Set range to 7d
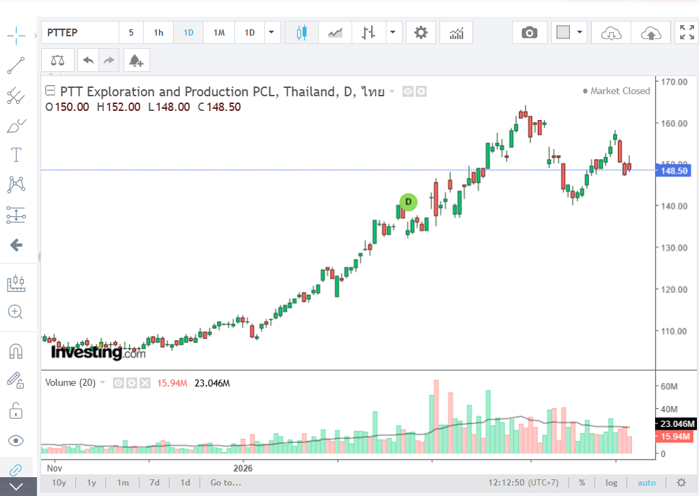Viewport: 699px width, 496px height. coord(155,483)
